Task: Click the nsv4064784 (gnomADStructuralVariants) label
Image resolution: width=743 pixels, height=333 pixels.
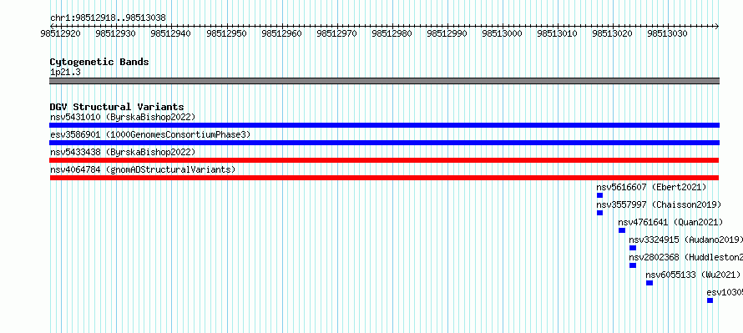Action: [x=143, y=169]
